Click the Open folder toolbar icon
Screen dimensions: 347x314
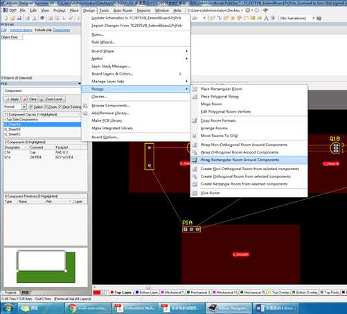(x=12, y=18)
